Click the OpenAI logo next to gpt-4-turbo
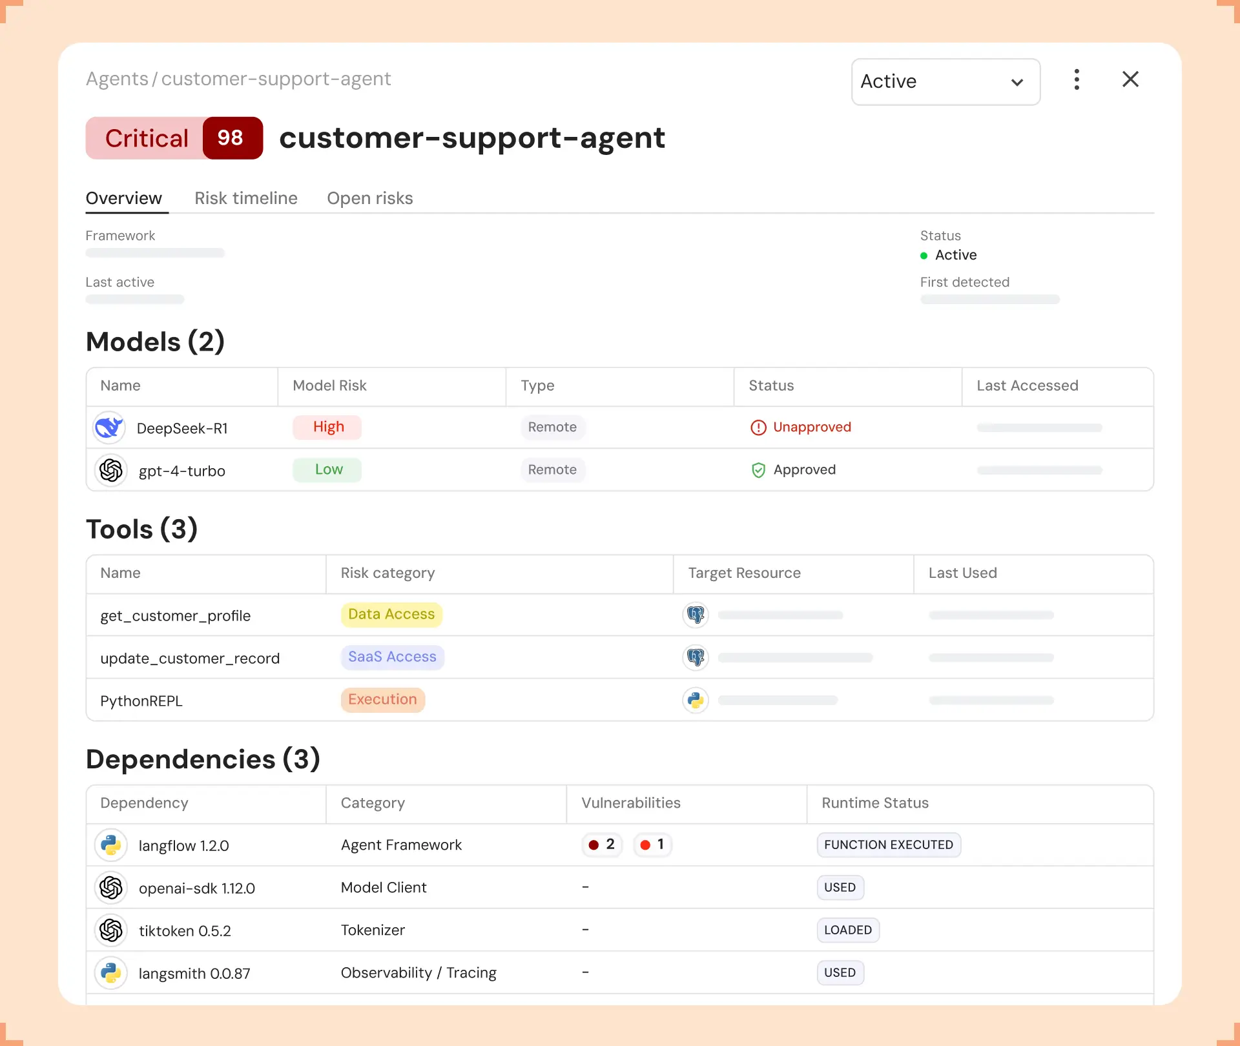 pyautogui.click(x=111, y=470)
